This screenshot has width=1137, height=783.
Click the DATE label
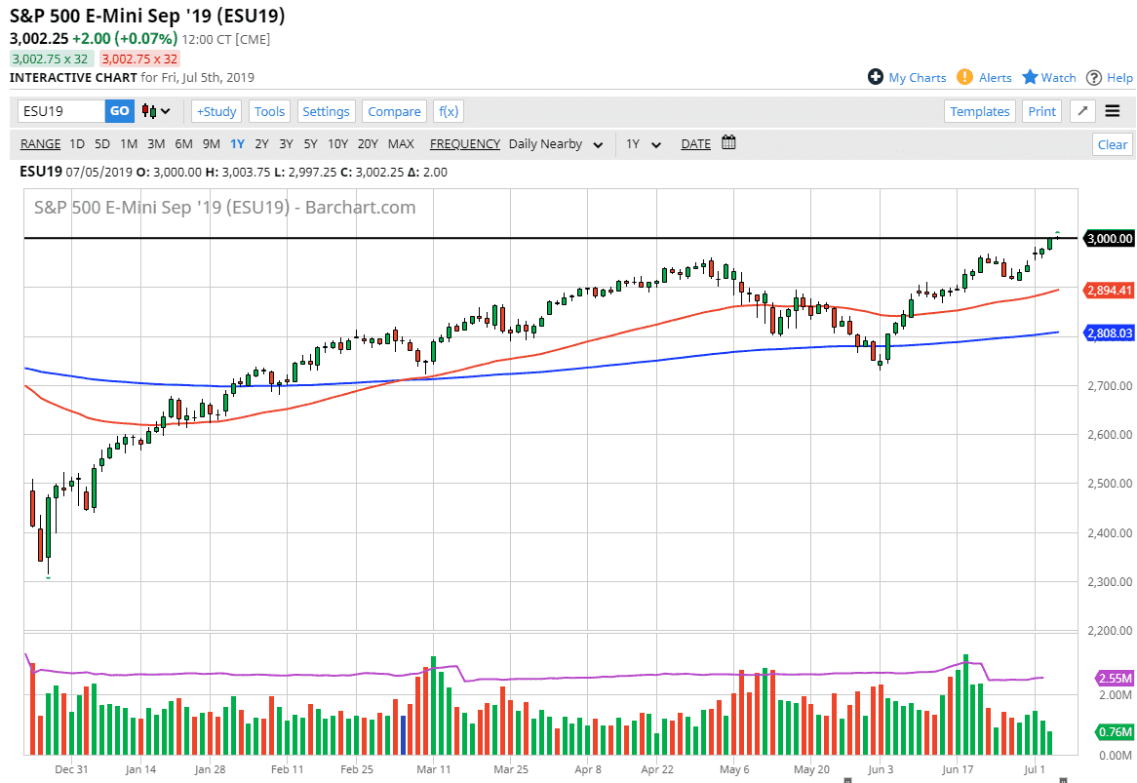pos(695,143)
